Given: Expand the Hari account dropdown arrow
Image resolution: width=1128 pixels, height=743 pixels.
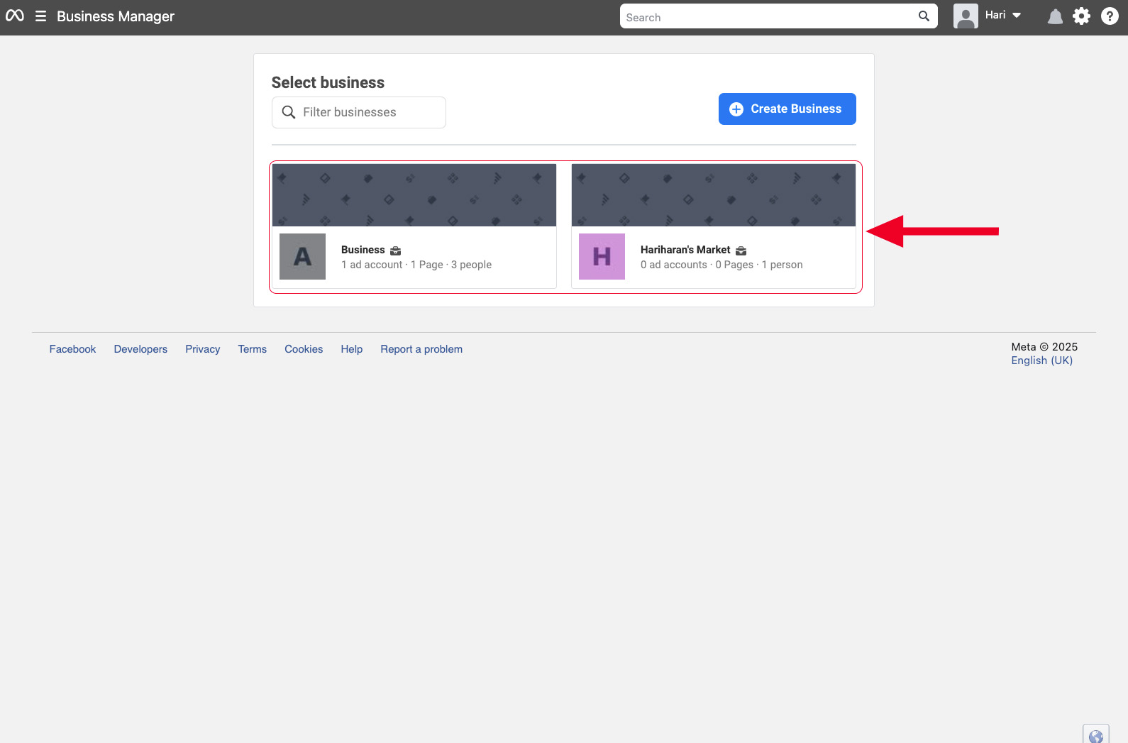Looking at the screenshot, I should tap(1017, 16).
